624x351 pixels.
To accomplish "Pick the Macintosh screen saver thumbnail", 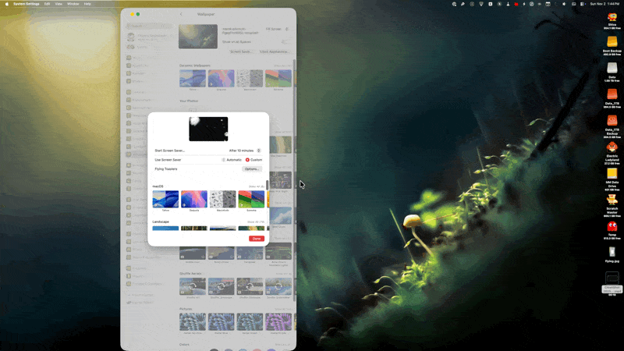I will tap(223, 199).
